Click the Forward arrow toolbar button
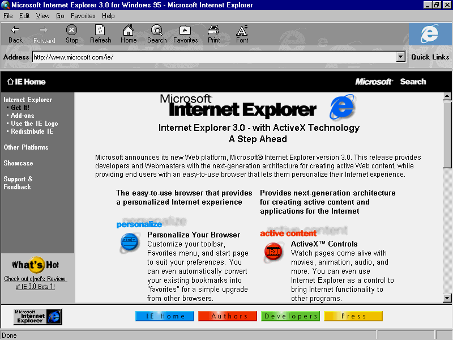Viewport: 453px width, 340px height. (x=44, y=35)
